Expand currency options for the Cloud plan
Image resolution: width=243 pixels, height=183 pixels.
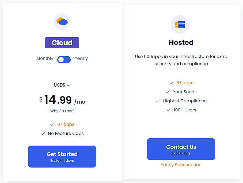coord(62,85)
